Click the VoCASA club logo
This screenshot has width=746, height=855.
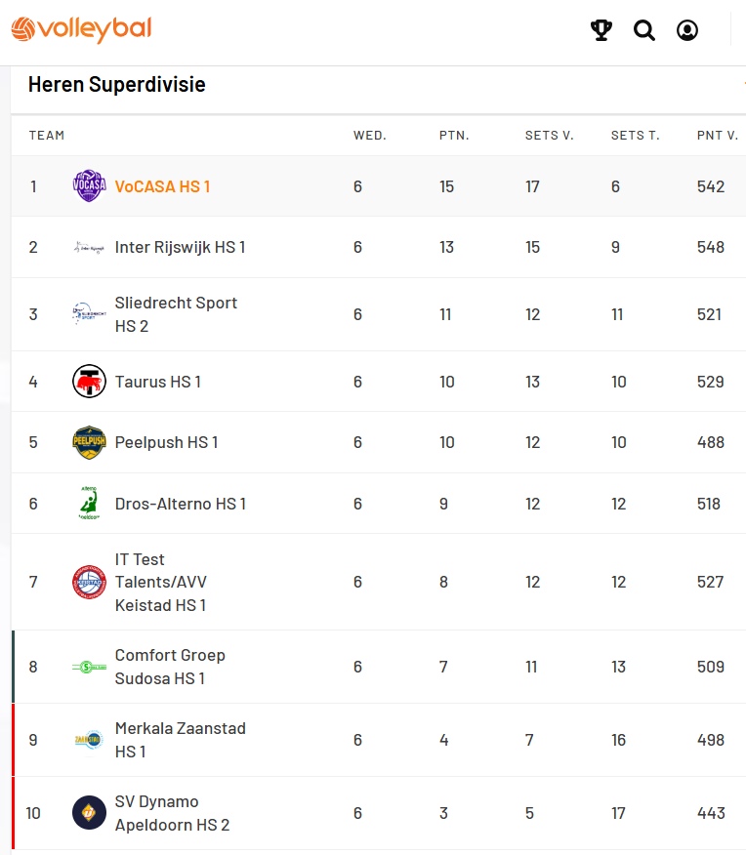coord(89,186)
